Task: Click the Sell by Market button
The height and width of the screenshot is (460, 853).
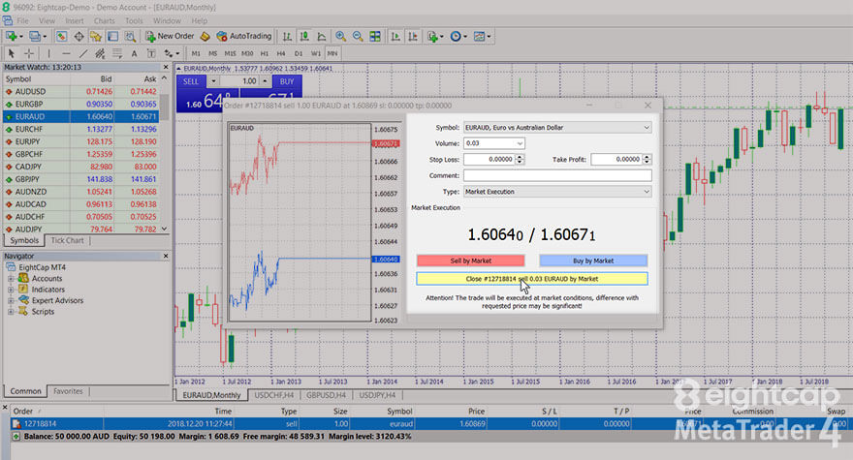Action: [470, 261]
